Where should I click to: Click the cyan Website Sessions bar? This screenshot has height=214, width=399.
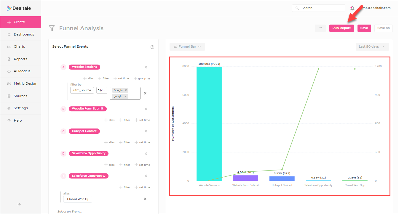(x=209, y=124)
